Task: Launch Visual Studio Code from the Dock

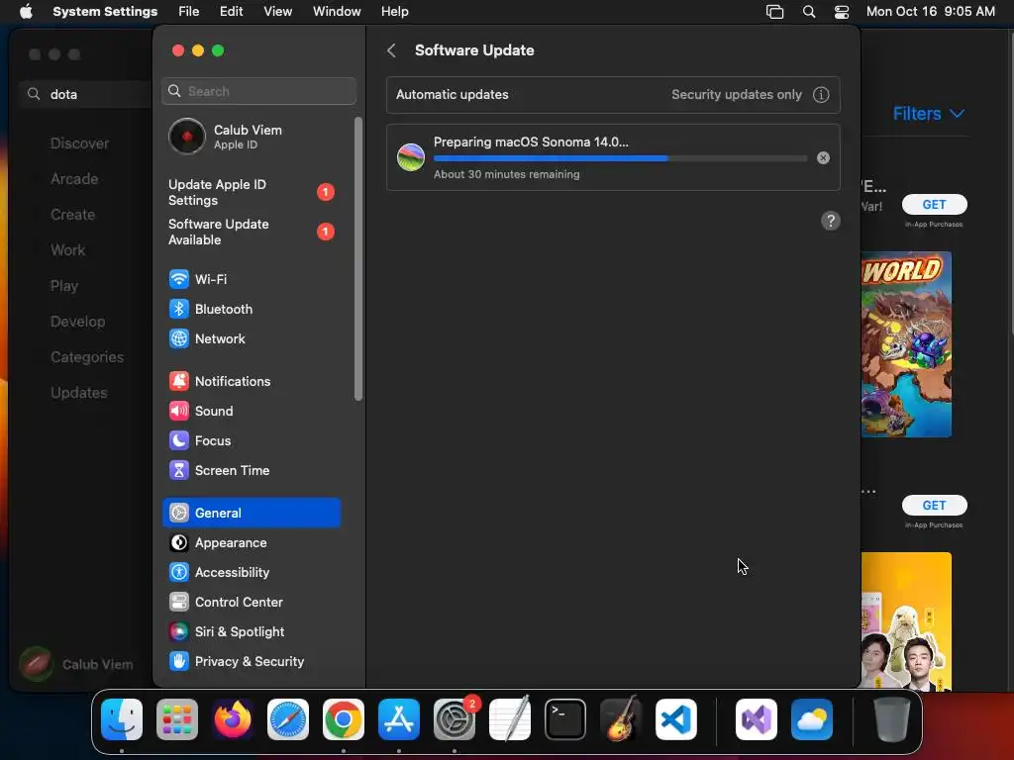Action: 675,719
